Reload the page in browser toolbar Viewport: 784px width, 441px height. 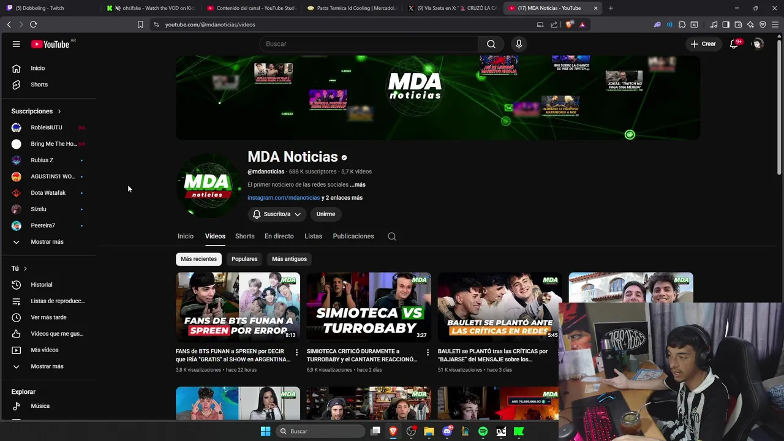(33, 24)
